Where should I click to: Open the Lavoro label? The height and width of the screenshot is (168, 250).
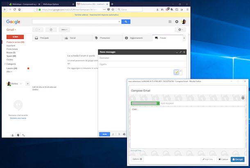point(11,68)
